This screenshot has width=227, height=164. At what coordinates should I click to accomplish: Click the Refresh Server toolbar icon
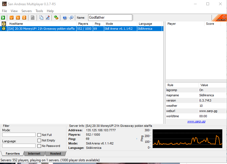click(x=24, y=18)
